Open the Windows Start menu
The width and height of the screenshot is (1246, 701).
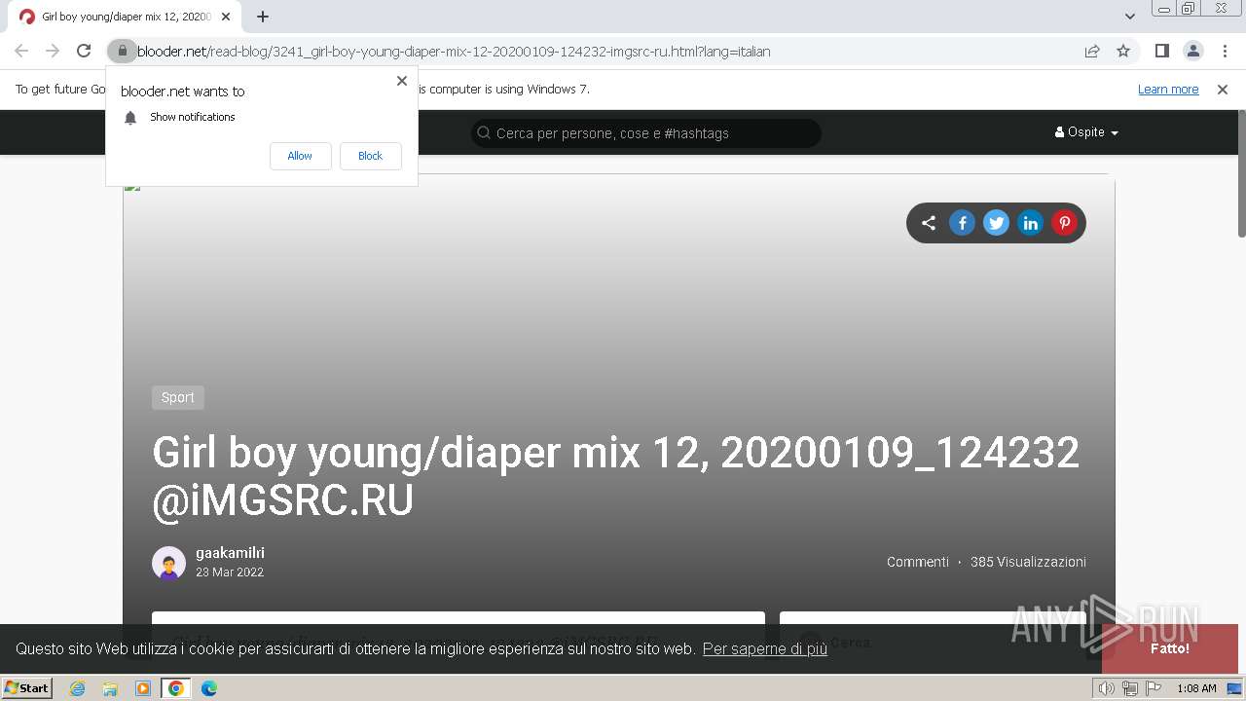[x=27, y=688]
